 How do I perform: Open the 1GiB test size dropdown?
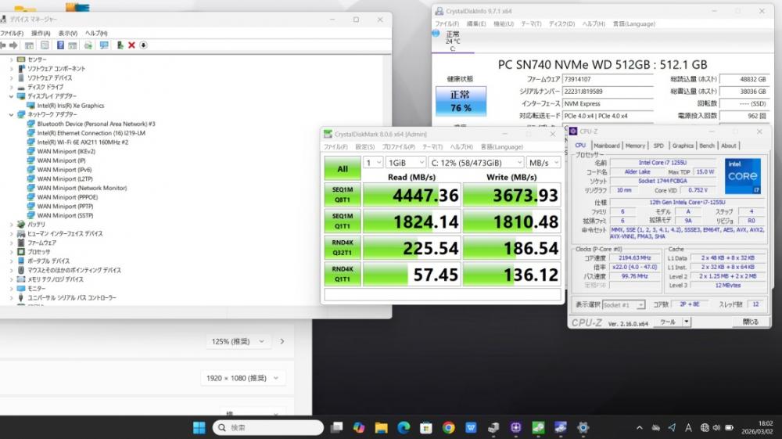404,163
